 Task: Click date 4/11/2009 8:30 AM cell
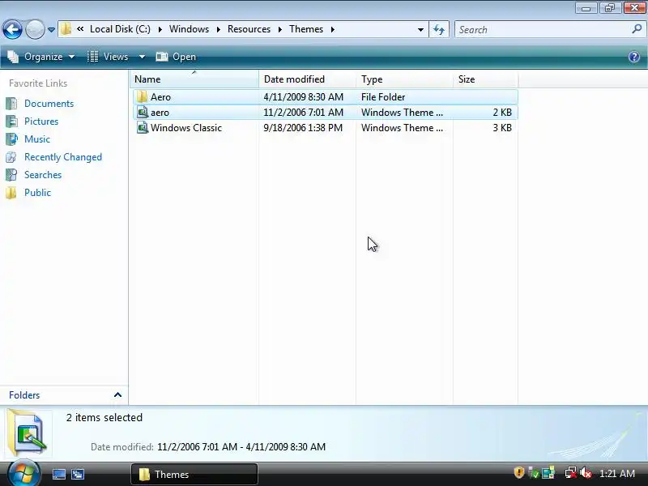[x=303, y=97]
